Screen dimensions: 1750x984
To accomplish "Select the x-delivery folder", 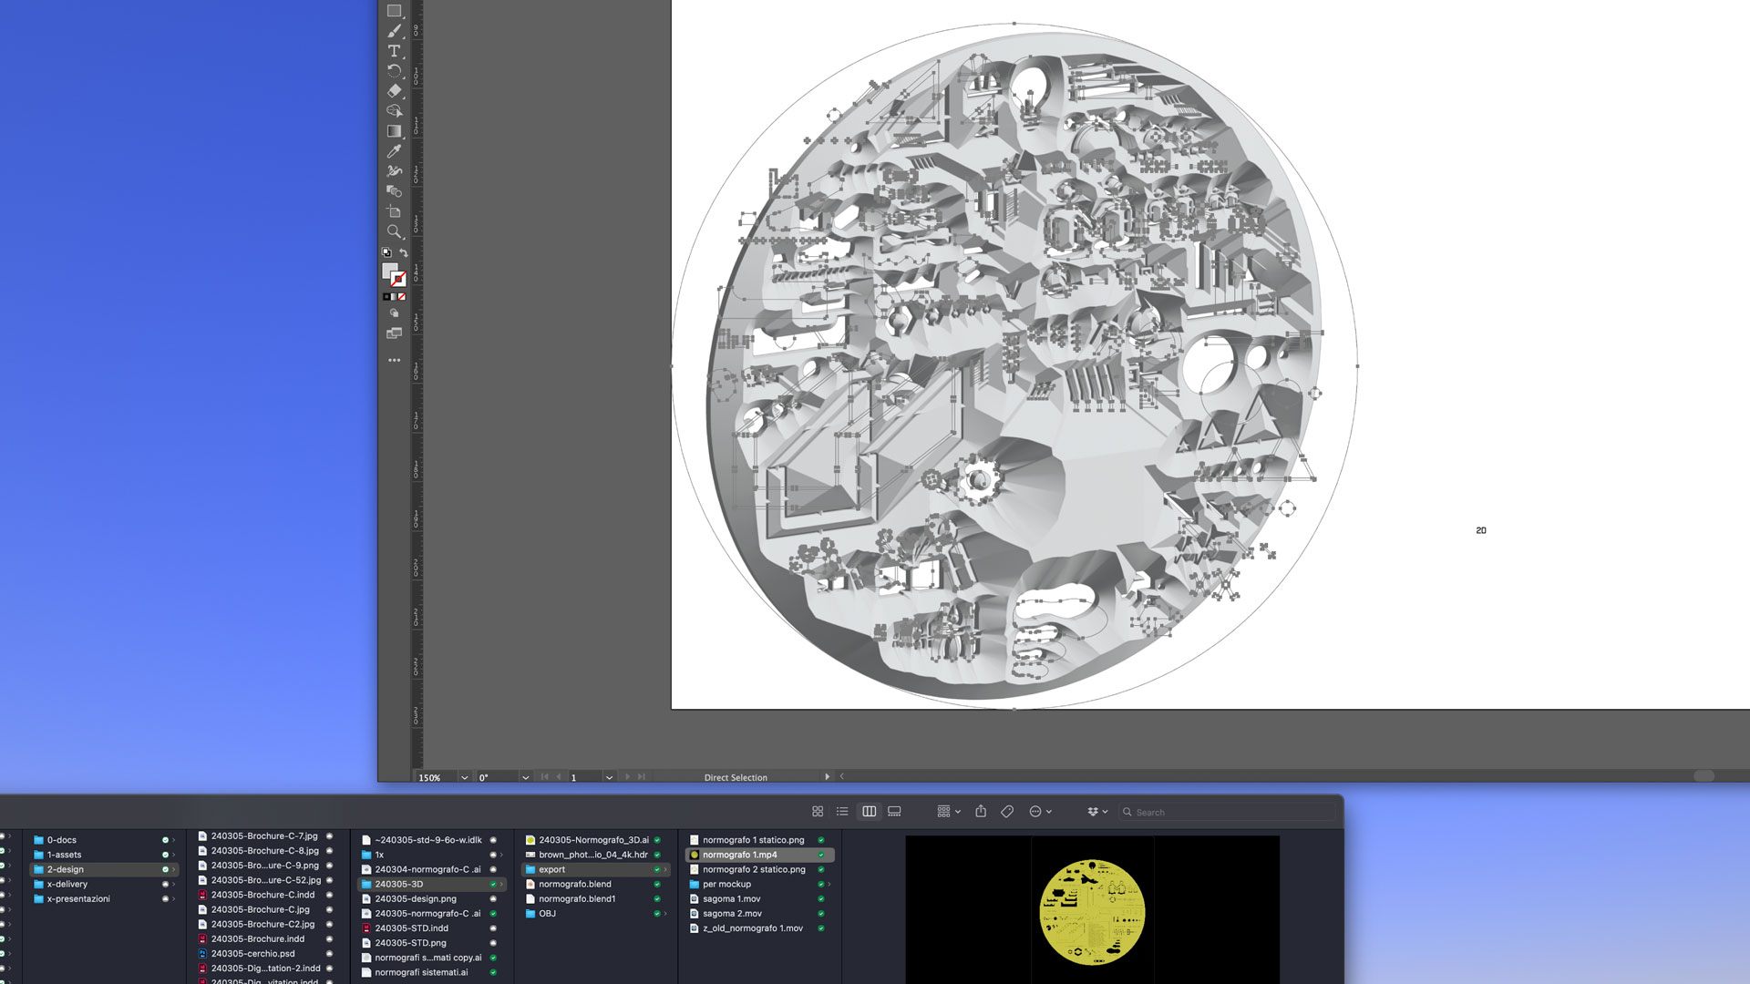I will pyautogui.click(x=67, y=884).
